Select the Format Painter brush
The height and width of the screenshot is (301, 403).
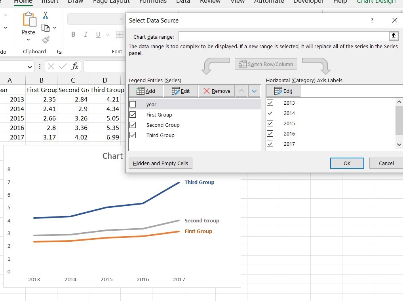coord(46,40)
